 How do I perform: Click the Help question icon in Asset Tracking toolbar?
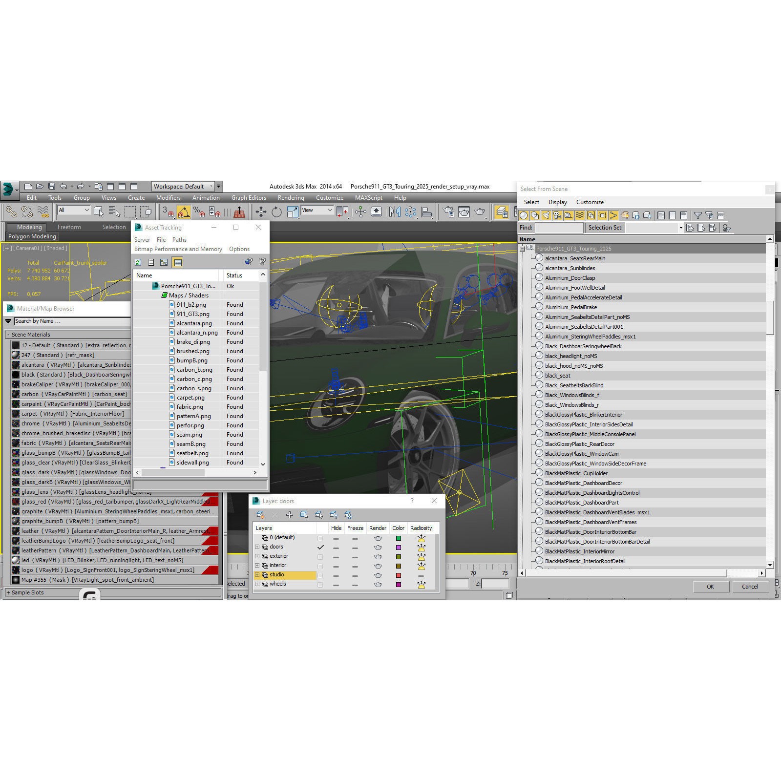(x=262, y=262)
